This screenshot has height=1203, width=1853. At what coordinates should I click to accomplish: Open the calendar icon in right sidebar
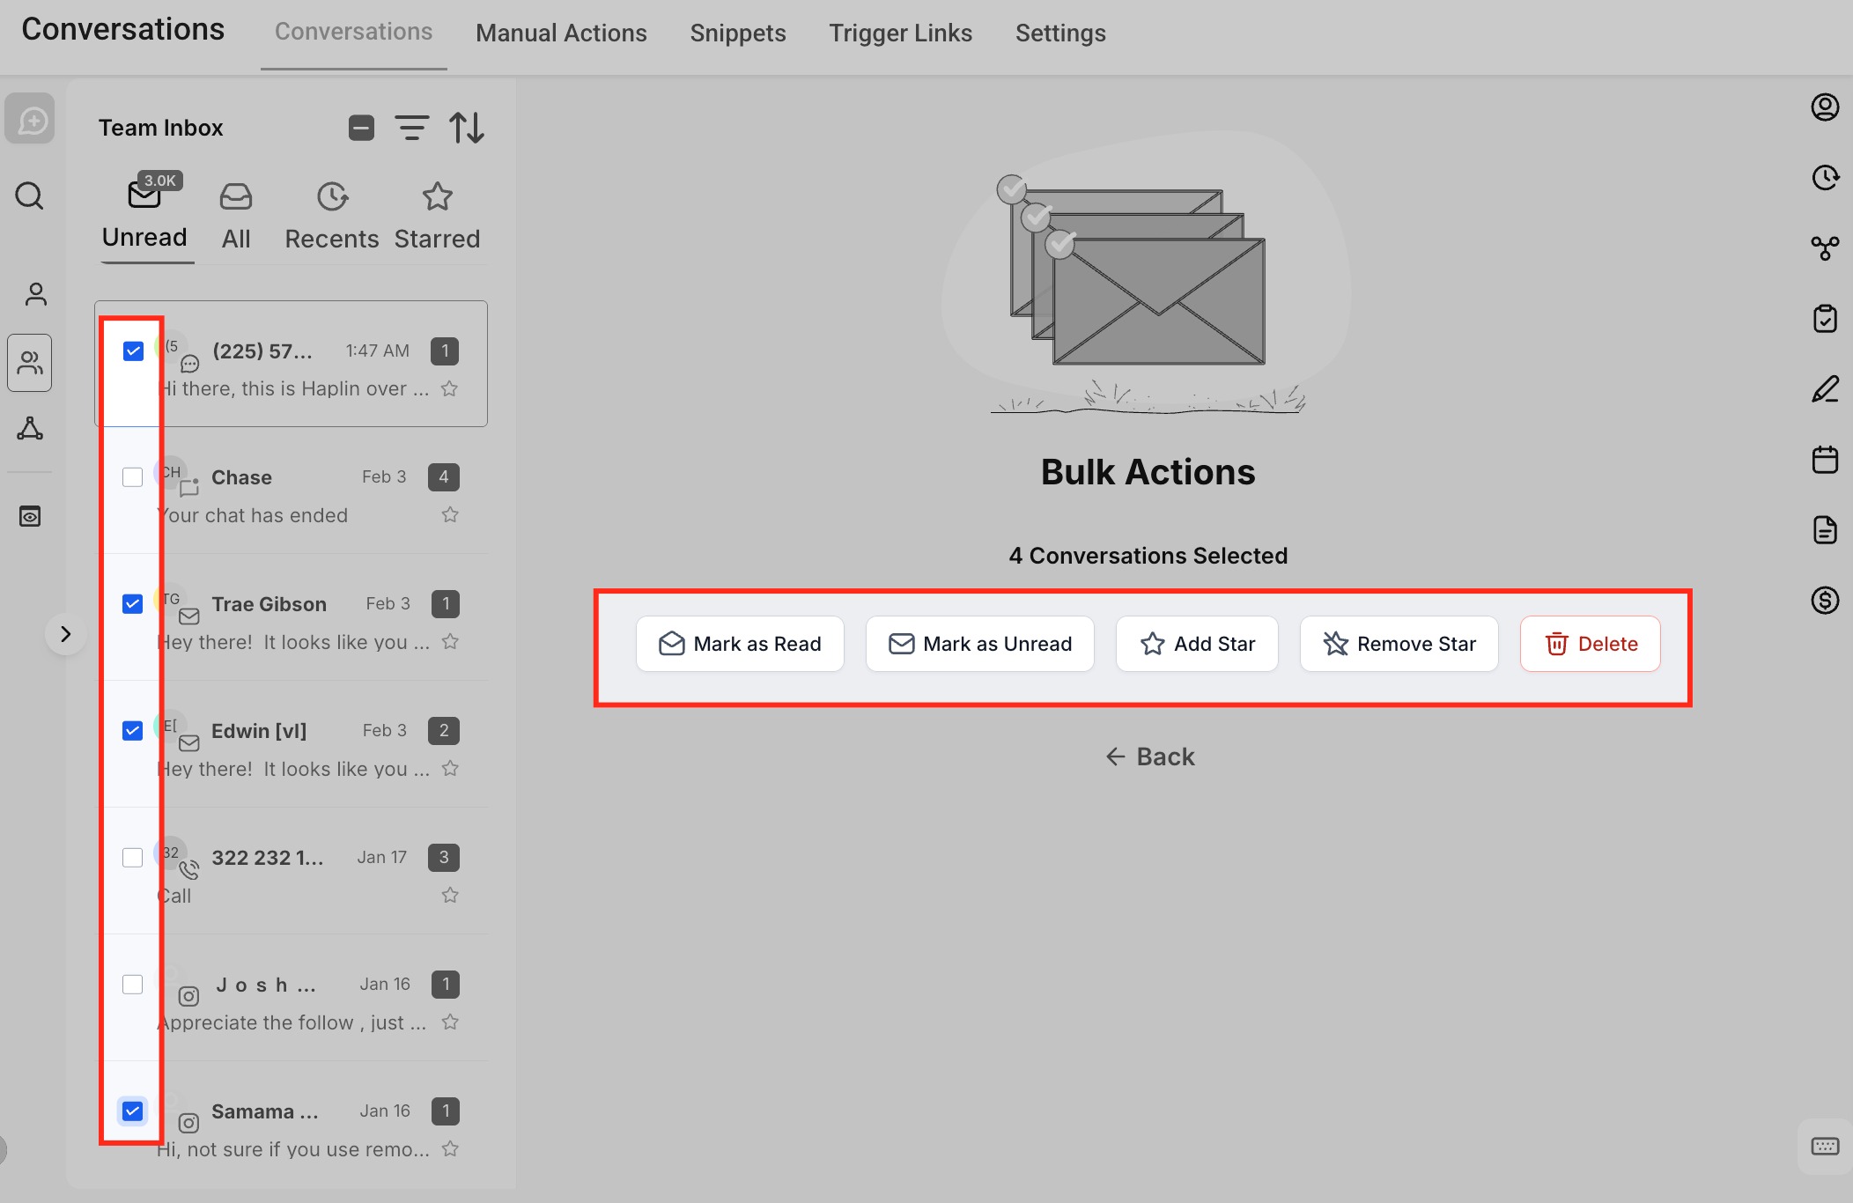[x=1825, y=460]
